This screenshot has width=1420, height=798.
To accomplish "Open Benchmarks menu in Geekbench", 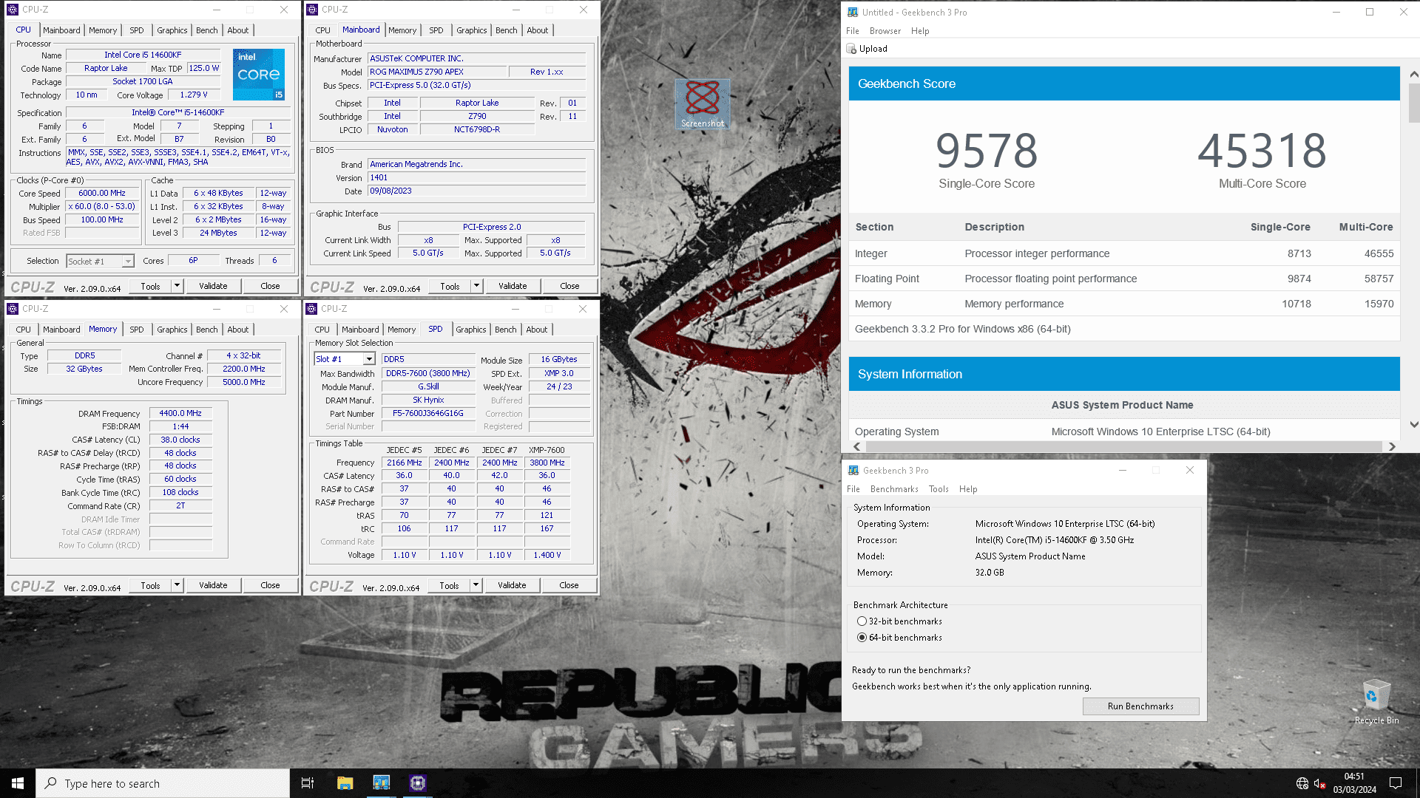I will (893, 489).
